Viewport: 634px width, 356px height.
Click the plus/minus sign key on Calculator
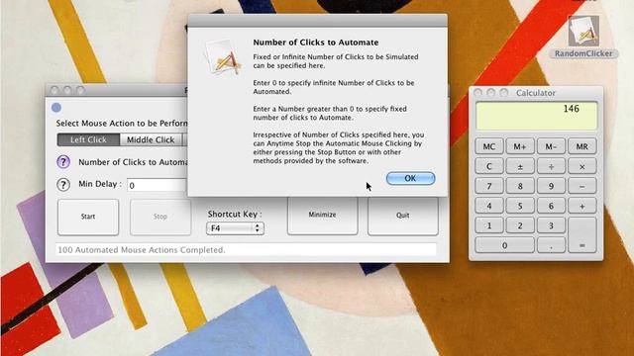[x=520, y=166]
